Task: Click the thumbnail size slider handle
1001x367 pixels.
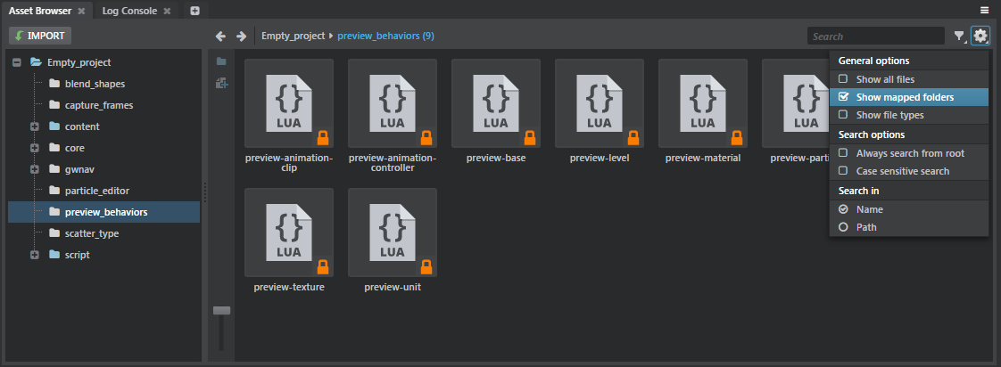Action: 221,310
